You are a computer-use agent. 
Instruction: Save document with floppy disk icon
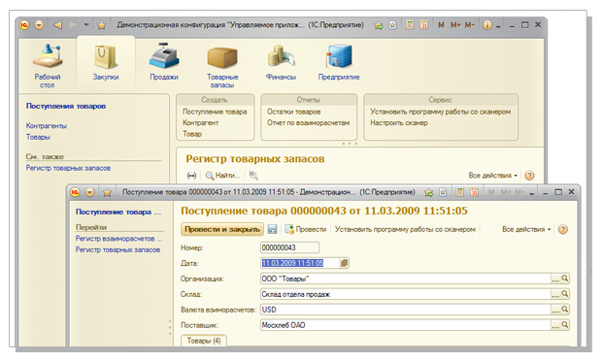(272, 229)
